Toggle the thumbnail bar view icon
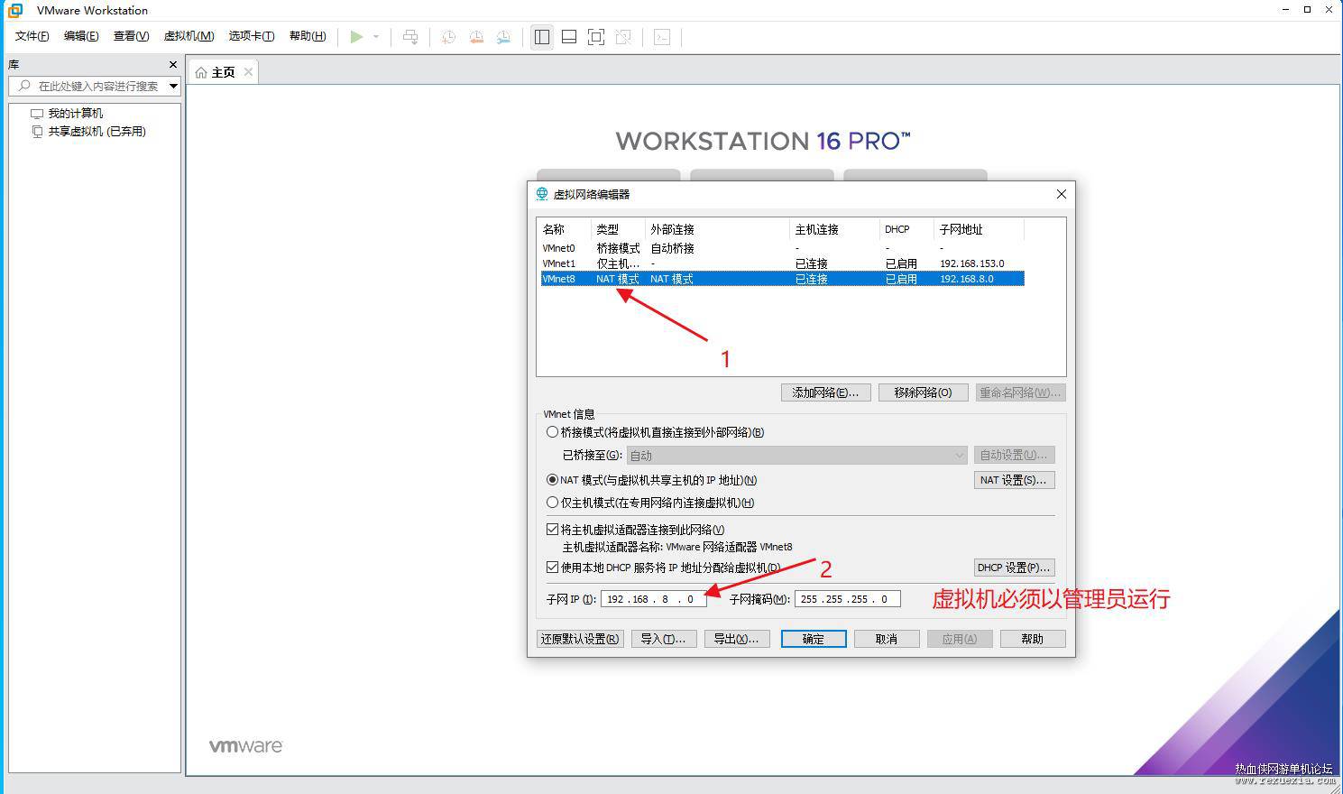This screenshot has height=794, width=1343. pos(569,37)
